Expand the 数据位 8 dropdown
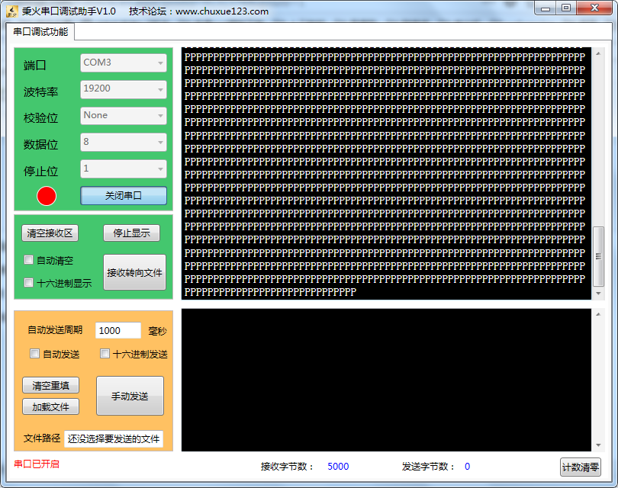The width and height of the screenshot is (618, 488). [124, 142]
